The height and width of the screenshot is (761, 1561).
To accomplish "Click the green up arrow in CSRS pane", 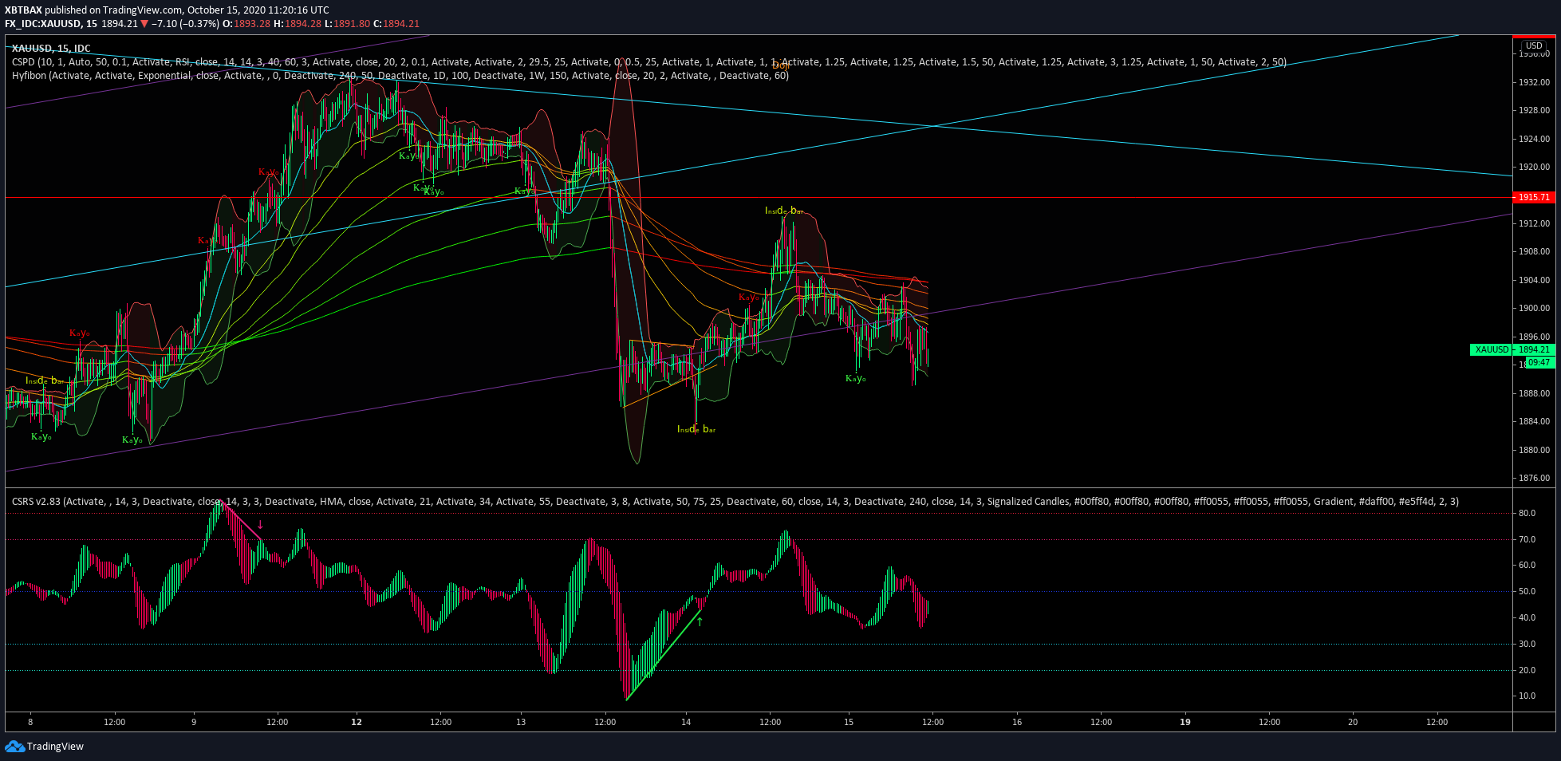I will point(700,621).
